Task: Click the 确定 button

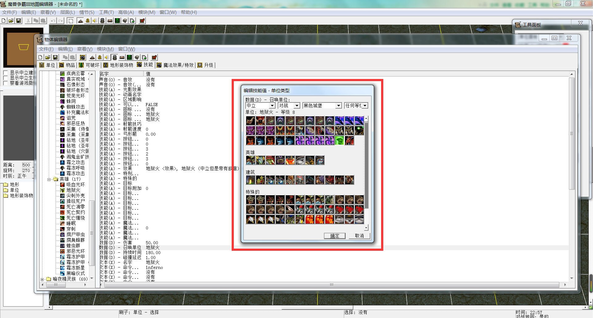Action: [x=334, y=236]
